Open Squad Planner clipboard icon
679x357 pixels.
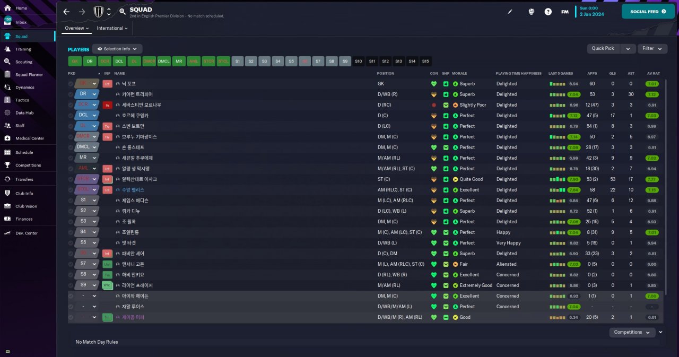point(7,74)
